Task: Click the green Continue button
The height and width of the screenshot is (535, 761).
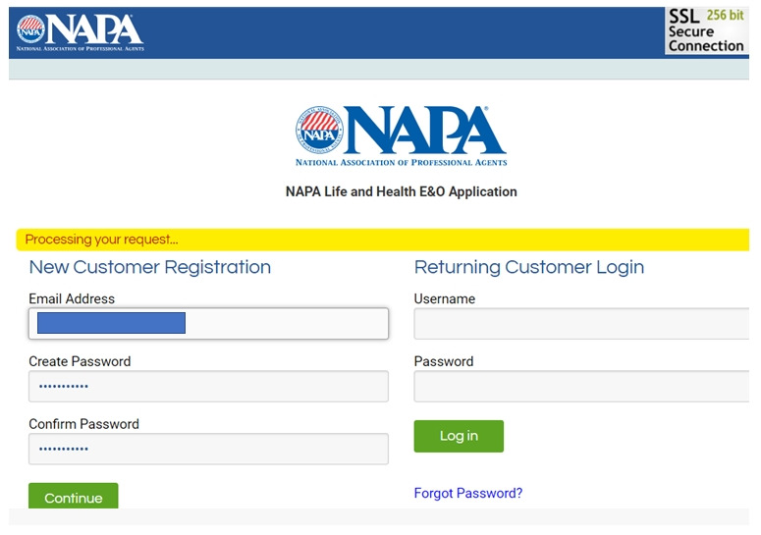Action: tap(74, 496)
